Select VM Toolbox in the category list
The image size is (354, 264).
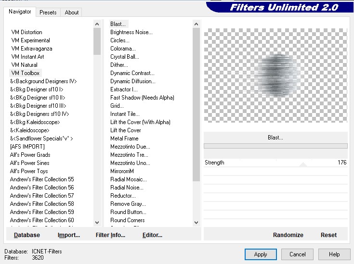pos(26,73)
